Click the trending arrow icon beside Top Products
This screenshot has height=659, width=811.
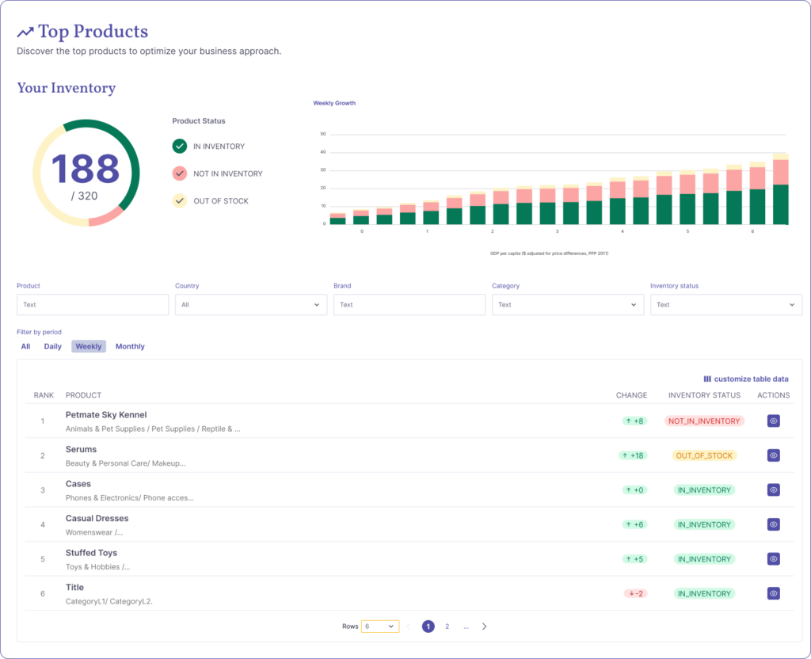coord(25,32)
